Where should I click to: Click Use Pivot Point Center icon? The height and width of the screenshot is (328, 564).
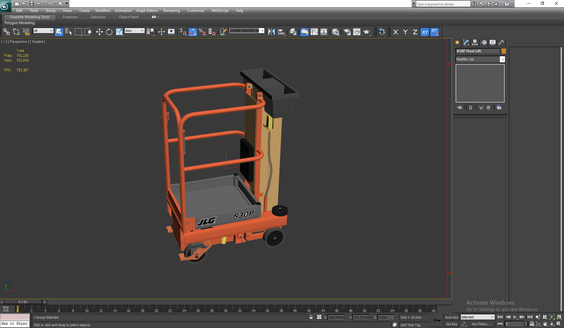[x=150, y=32]
